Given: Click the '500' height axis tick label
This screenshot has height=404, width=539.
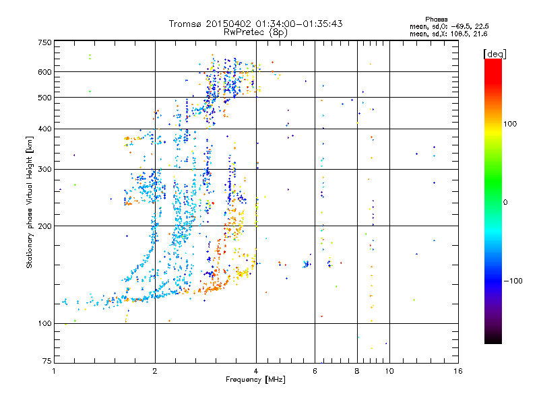Looking at the screenshot, I should 44,98.
